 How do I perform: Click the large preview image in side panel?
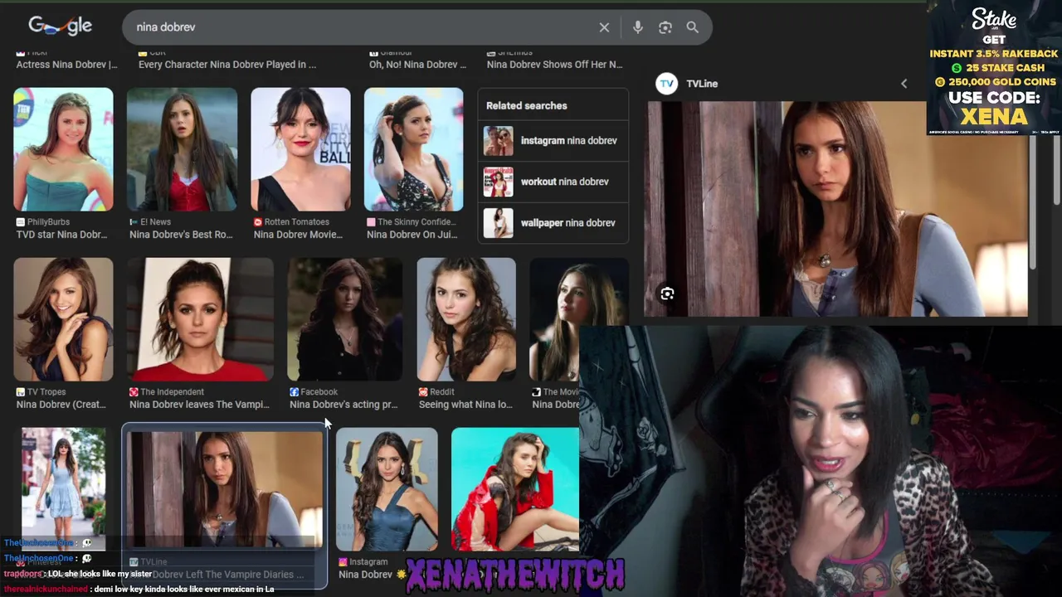[836, 209]
